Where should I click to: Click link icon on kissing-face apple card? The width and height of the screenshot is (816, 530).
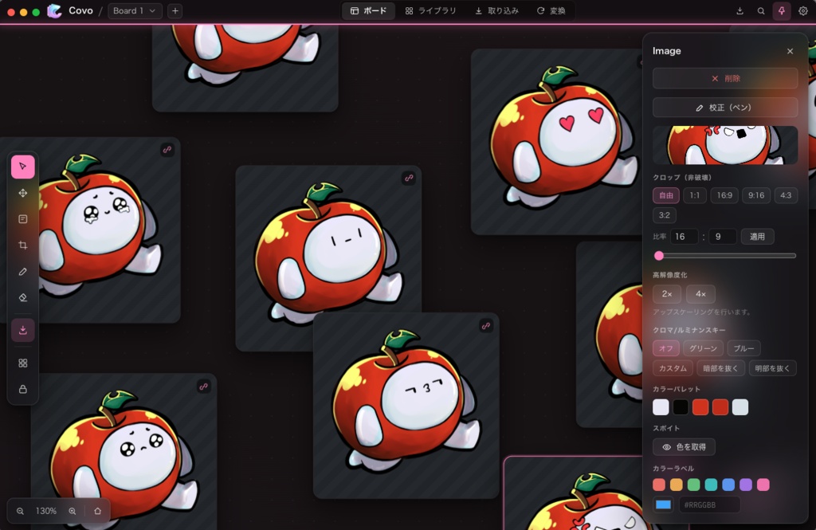click(x=486, y=326)
